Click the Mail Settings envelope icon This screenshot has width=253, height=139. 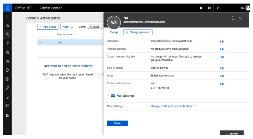tap(113, 96)
